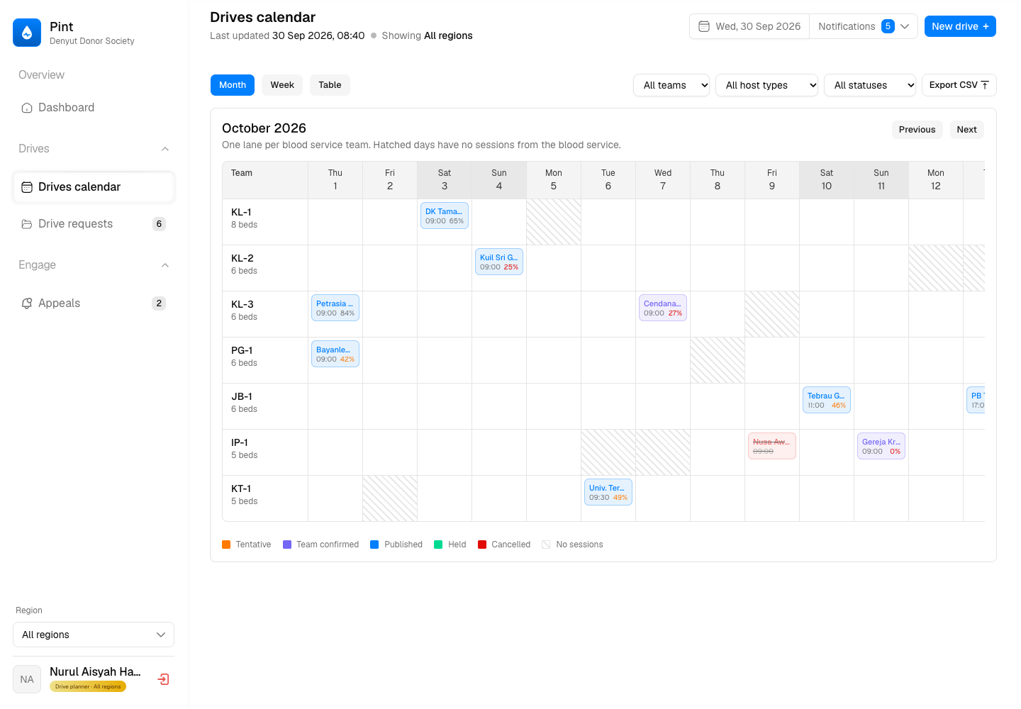The height and width of the screenshot is (709, 1021).
Task: Open the Bayanle drive on PG-1
Action: [x=335, y=354]
